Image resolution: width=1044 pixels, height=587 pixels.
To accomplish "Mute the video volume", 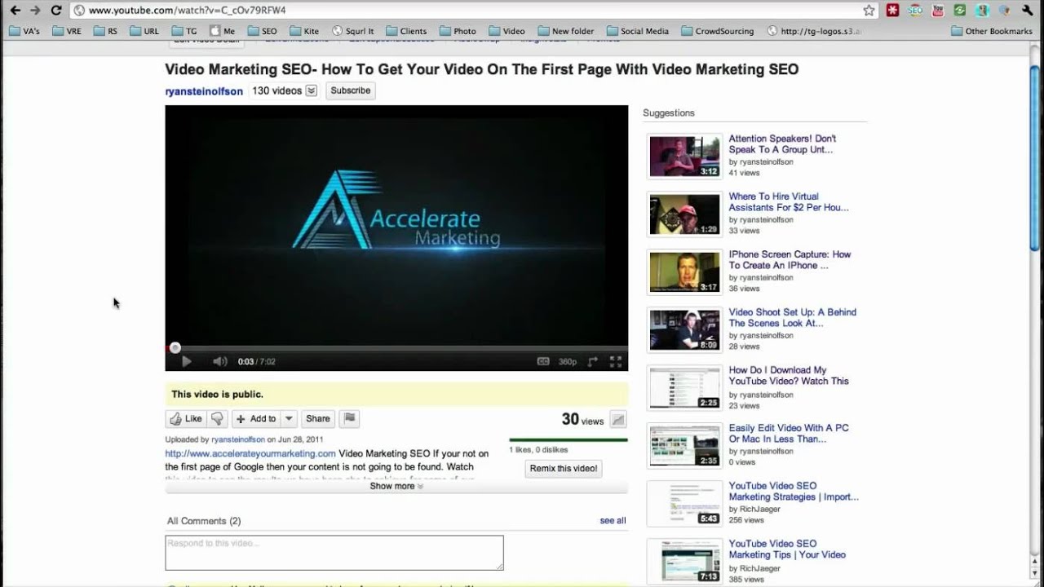I will click(x=220, y=361).
